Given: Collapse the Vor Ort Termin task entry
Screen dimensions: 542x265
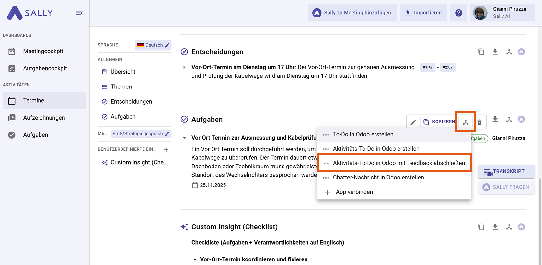Looking at the screenshot, I should 184,138.
